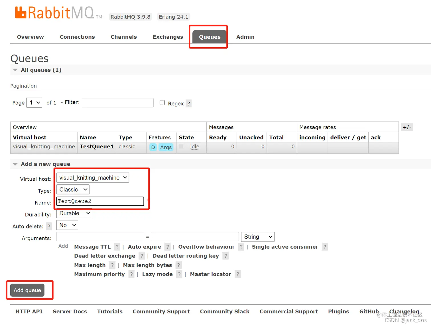Go to the Connections tab
Image resolution: width=431 pixels, height=326 pixels.
[77, 37]
